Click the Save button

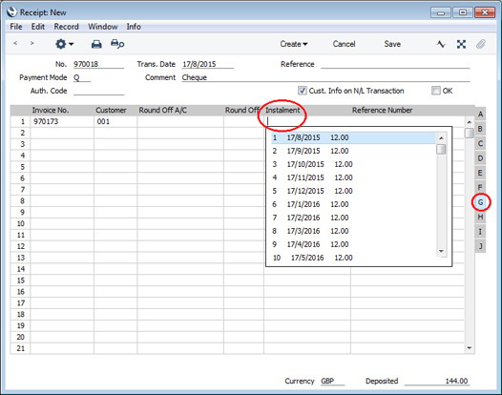392,44
